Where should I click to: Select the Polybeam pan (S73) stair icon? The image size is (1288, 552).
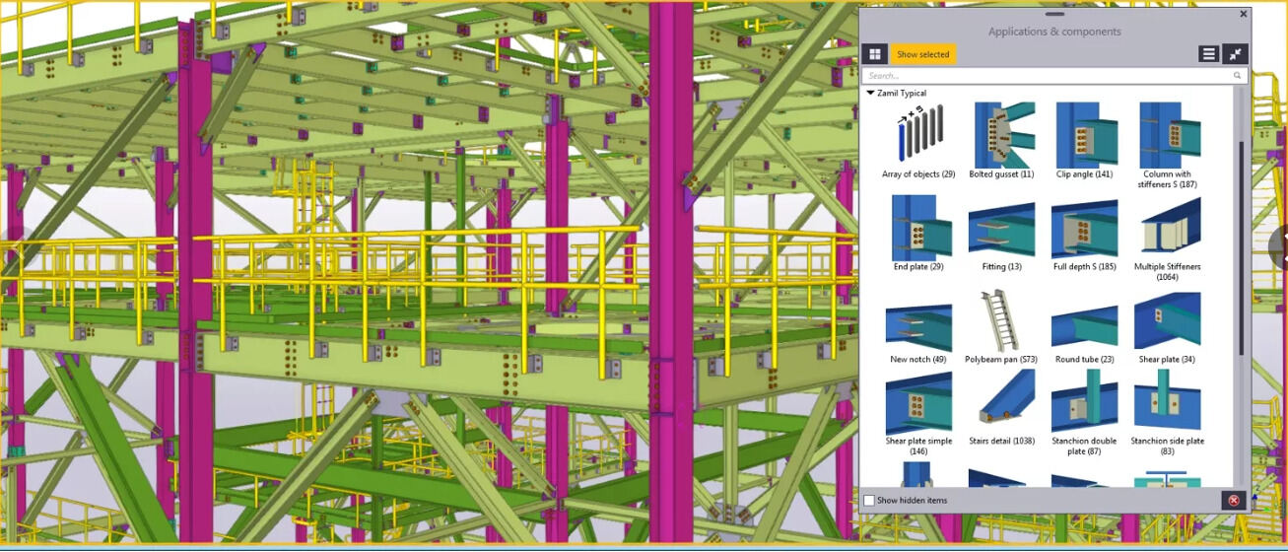click(1001, 320)
